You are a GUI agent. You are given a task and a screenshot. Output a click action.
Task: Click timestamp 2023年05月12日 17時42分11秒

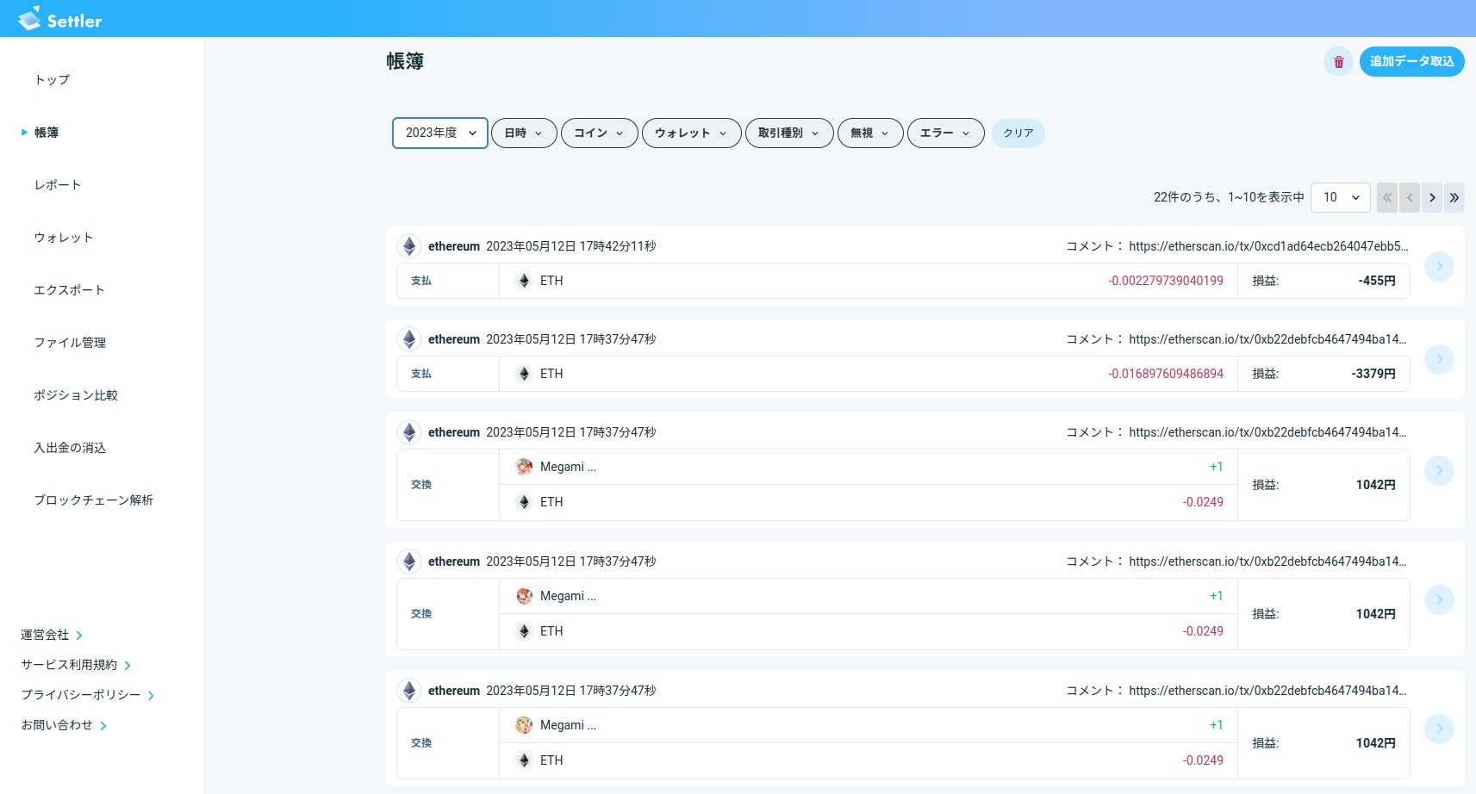point(571,246)
